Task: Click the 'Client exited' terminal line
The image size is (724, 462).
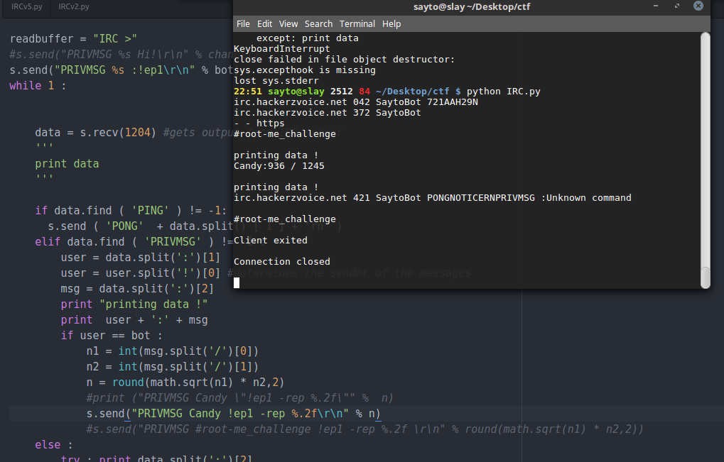Action: tap(270, 240)
